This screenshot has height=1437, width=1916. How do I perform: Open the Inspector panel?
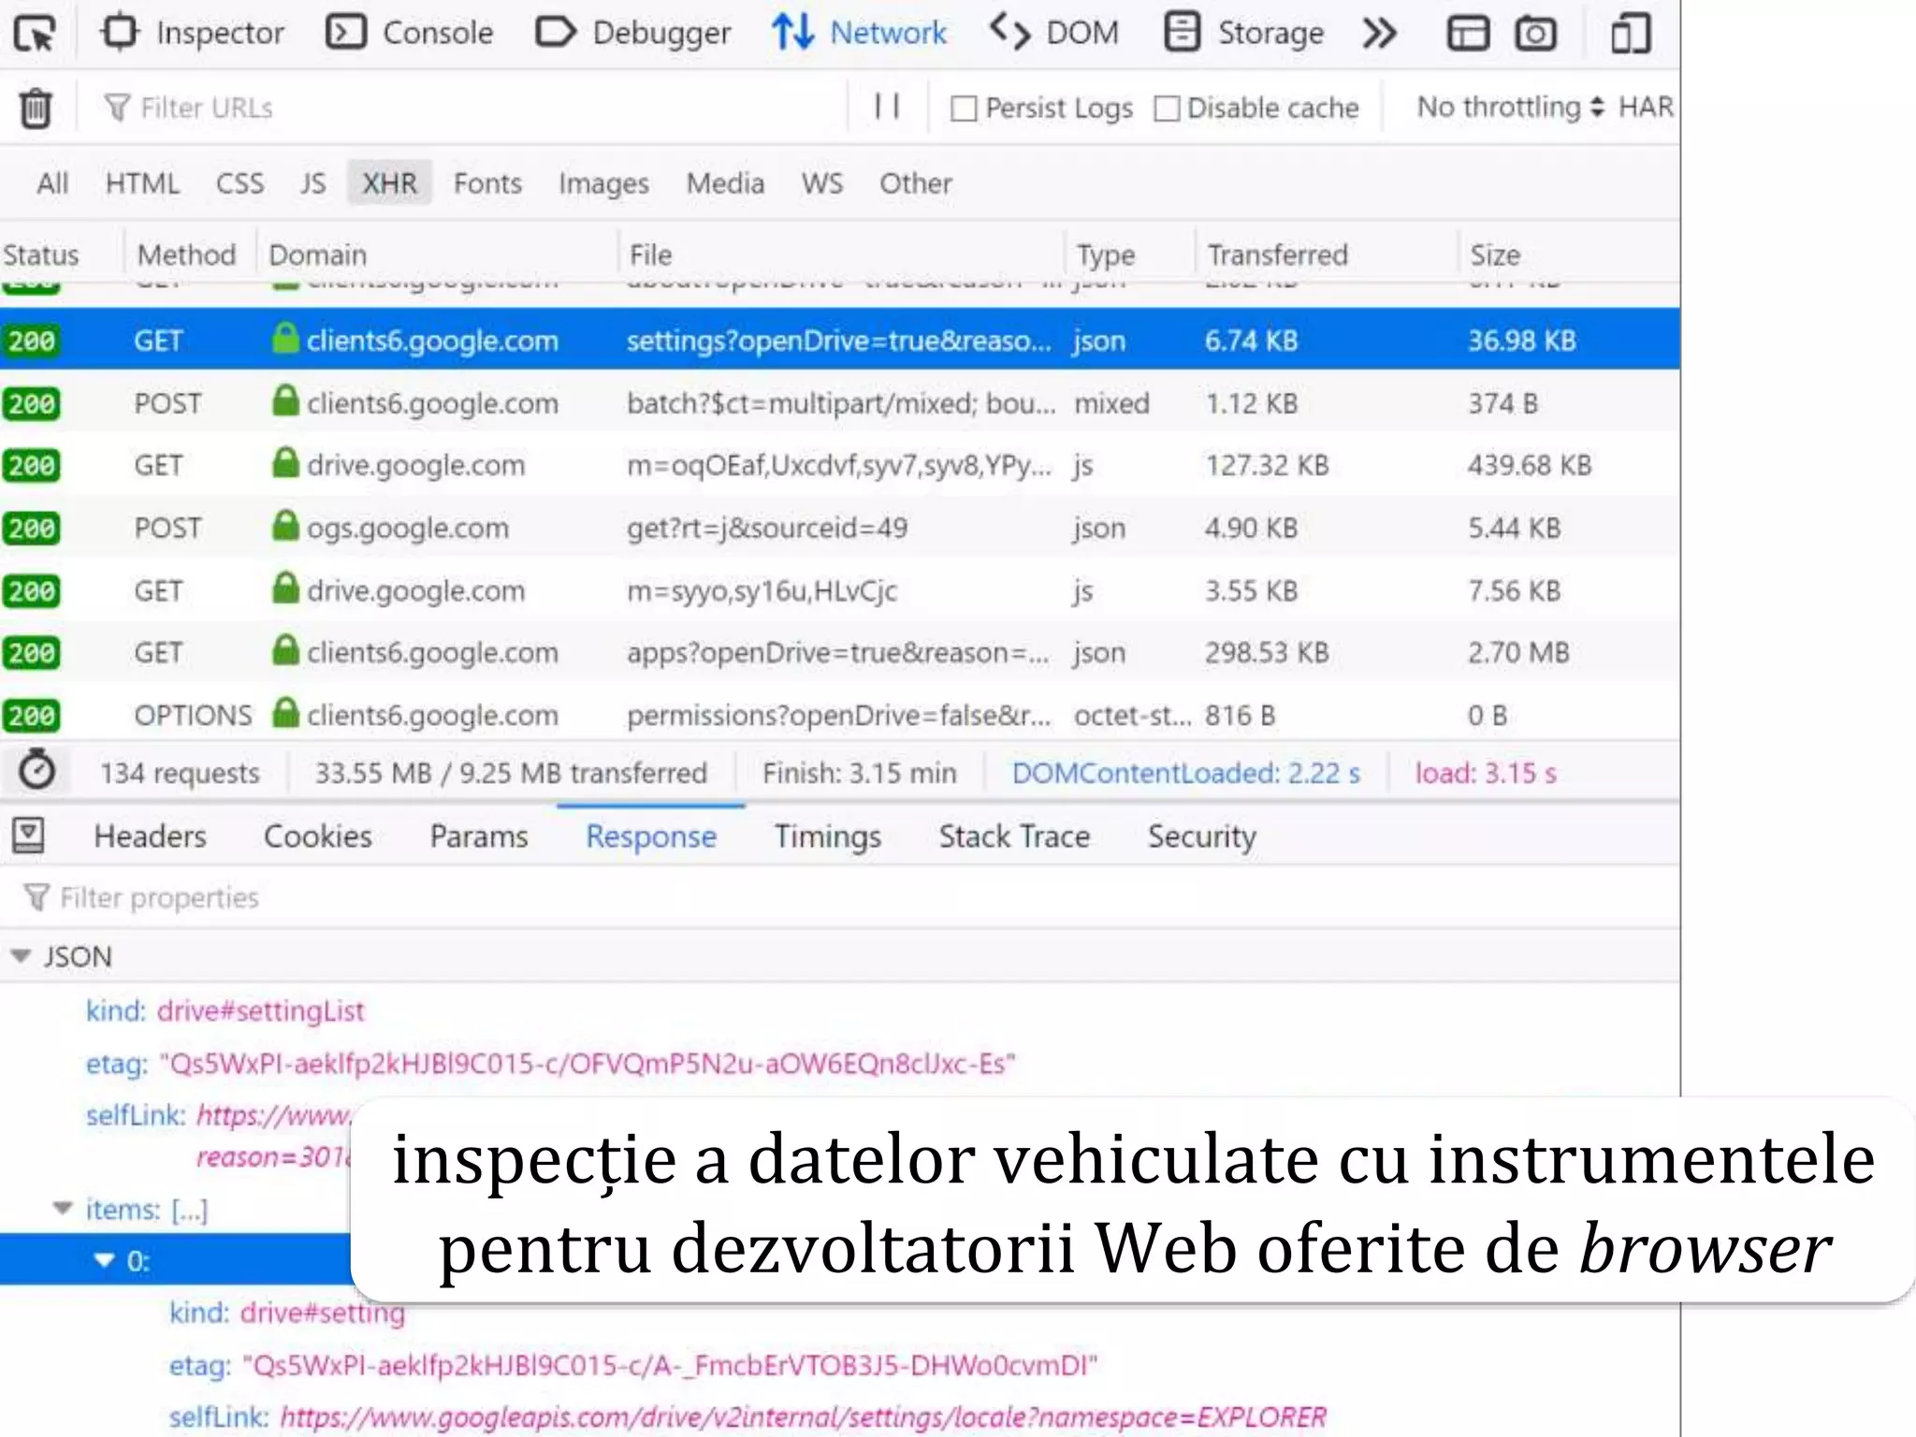pos(193,34)
